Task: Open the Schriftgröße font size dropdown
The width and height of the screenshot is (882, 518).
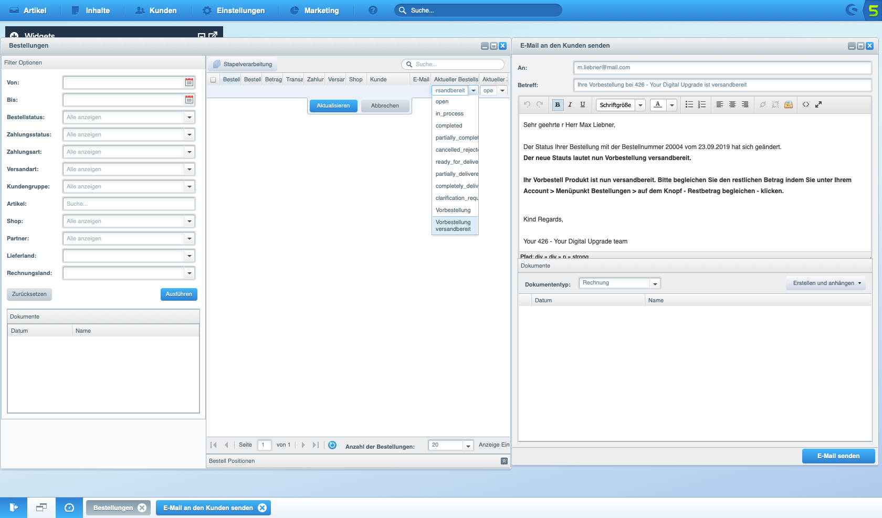Action: (x=640, y=105)
